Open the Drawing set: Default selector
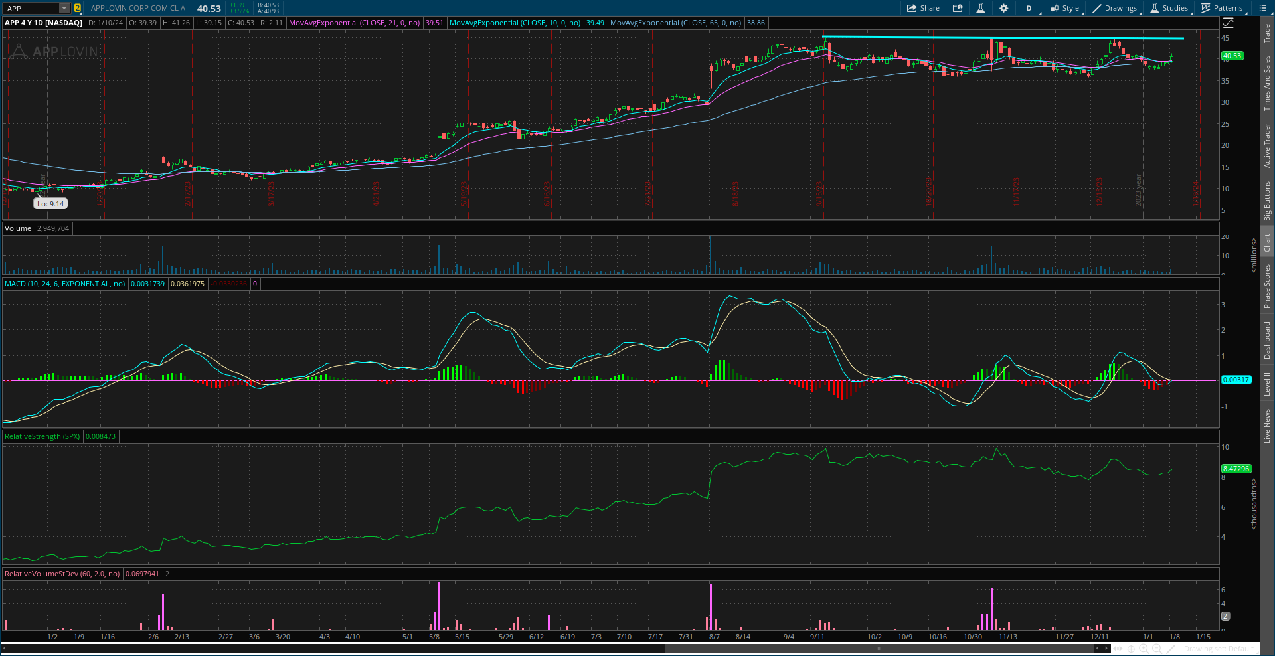The height and width of the screenshot is (656, 1275). (1218, 649)
